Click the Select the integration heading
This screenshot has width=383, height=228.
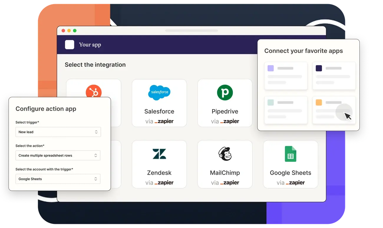(95, 65)
